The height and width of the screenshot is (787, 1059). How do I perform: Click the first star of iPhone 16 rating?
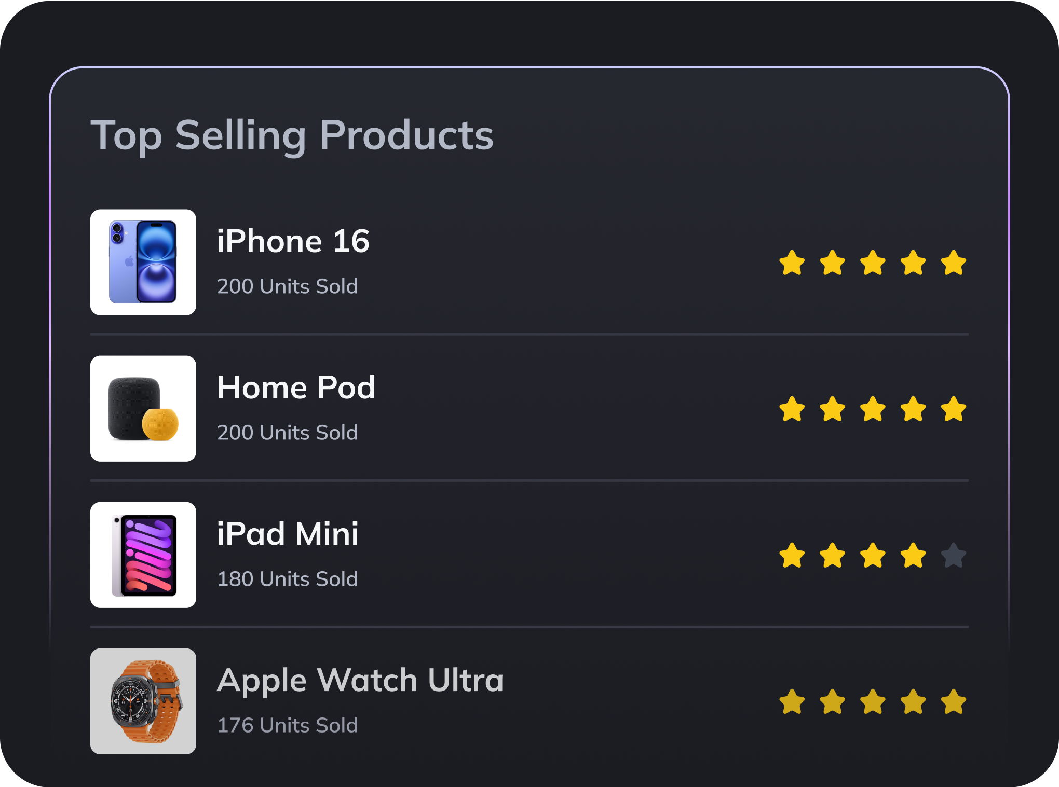[792, 263]
